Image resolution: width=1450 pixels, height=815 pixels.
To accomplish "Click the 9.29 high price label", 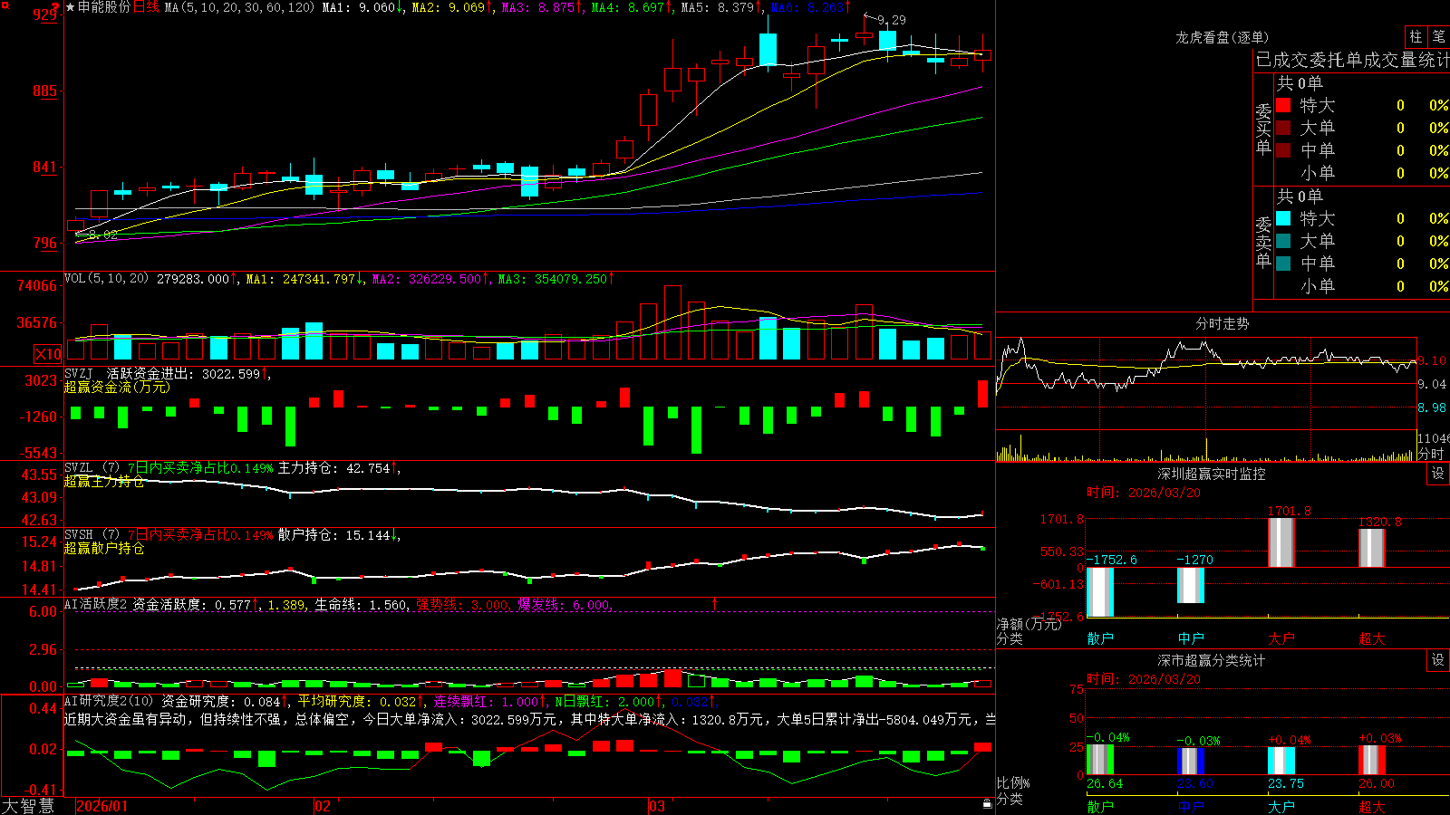I will 892,20.
